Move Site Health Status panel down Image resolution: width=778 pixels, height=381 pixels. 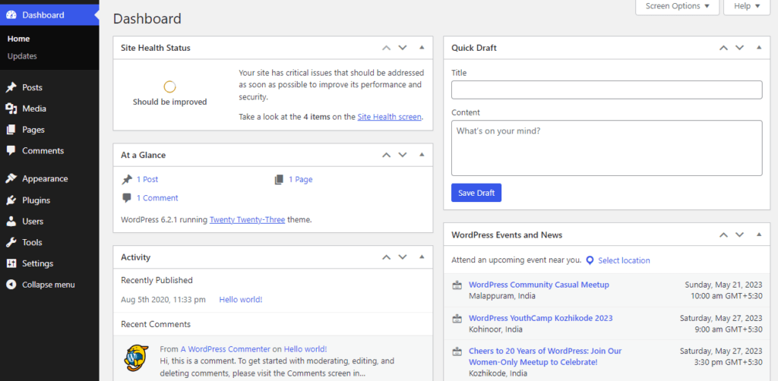click(403, 48)
